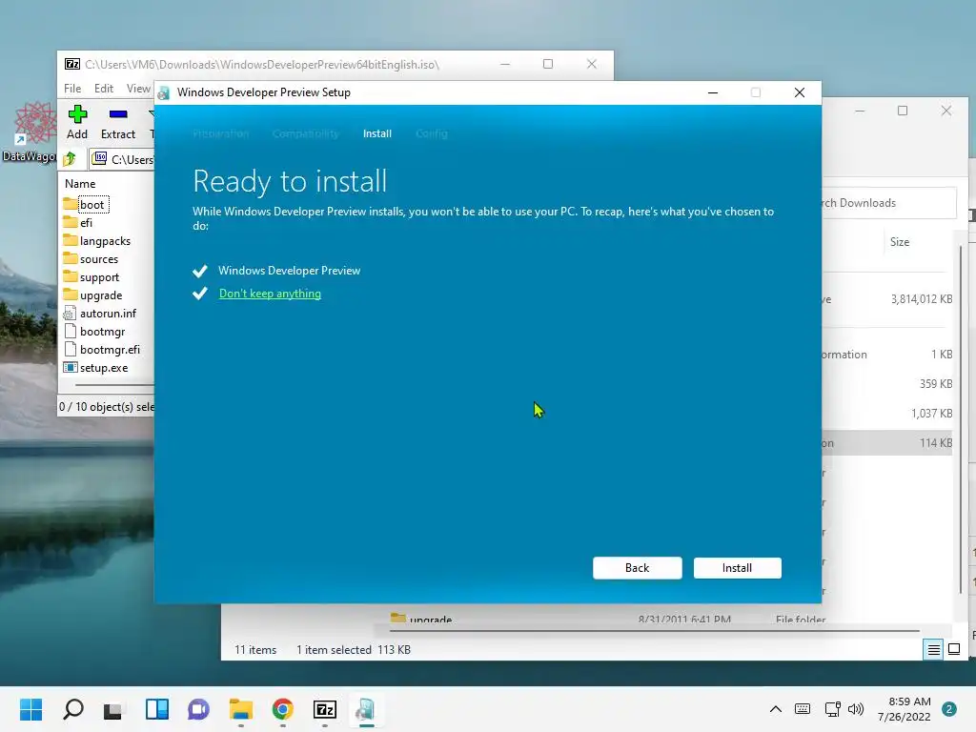The image size is (976, 732).
Task: Open taskbar Search
Action: pyautogui.click(x=72, y=709)
